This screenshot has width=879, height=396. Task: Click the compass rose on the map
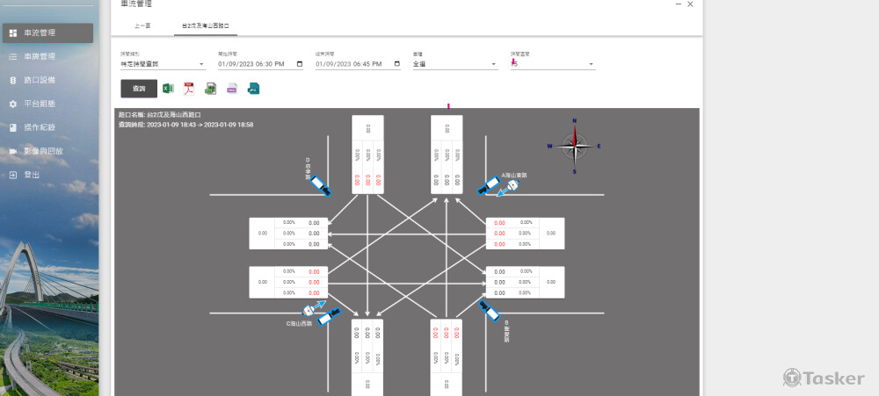click(574, 145)
